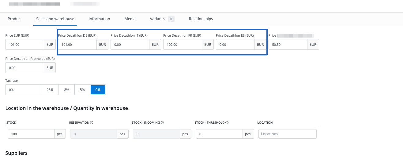
Task: Click the Price EUR input field
Action: [x=25, y=45]
